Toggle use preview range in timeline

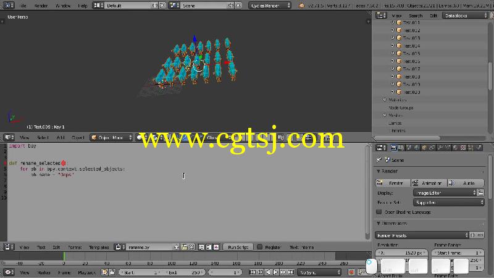[104, 272]
